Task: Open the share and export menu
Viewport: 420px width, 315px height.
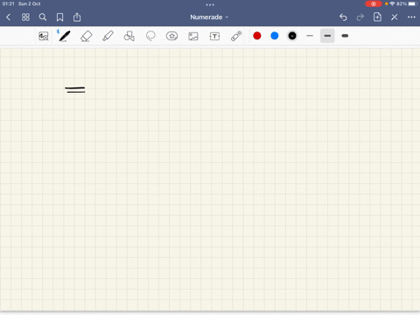Action: [x=77, y=17]
